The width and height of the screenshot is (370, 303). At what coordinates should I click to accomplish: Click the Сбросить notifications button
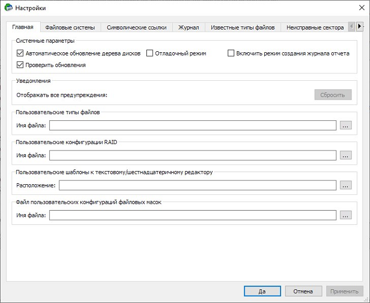click(332, 94)
